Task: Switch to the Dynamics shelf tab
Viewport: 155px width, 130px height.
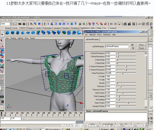Action: point(66,28)
